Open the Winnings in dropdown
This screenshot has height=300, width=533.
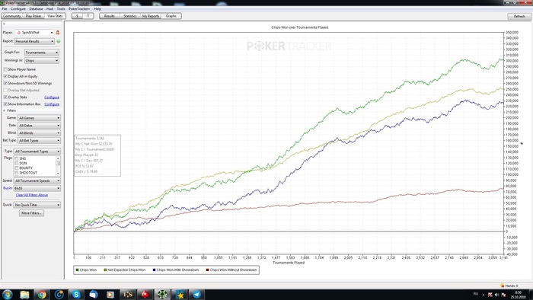pyautogui.click(x=42, y=60)
